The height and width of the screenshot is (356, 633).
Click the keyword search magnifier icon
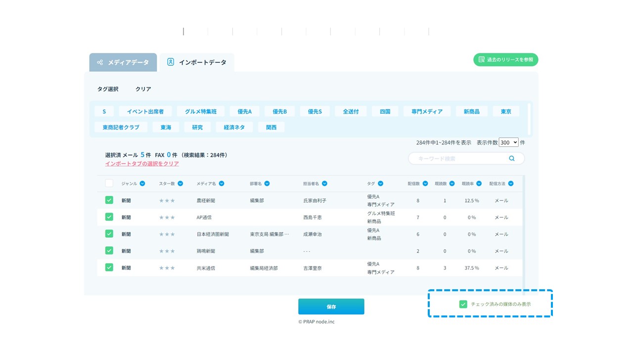click(512, 159)
